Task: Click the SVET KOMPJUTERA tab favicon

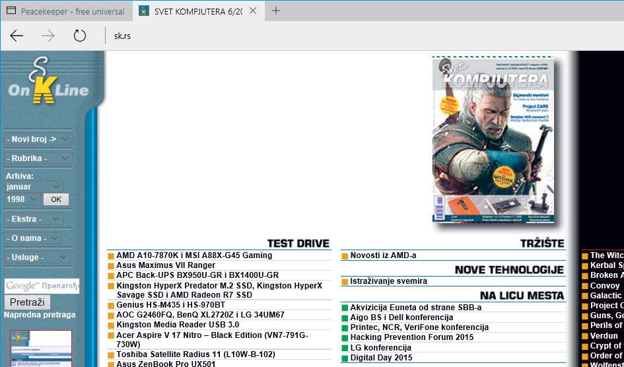Action: [144, 11]
